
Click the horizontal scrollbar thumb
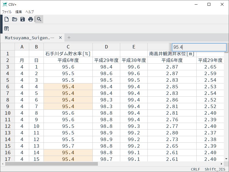pyautogui.click(x=52, y=164)
